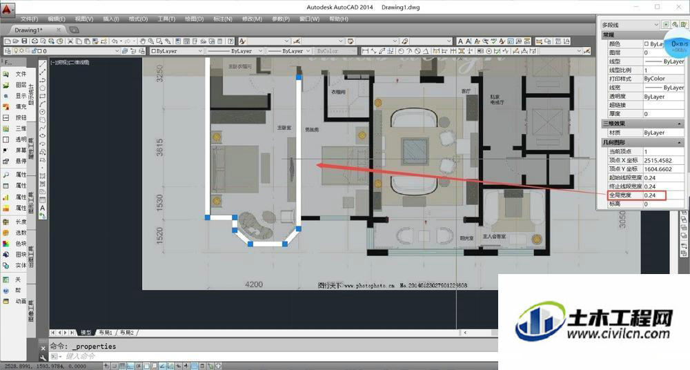690x370 pixels.
Task: Open the 多段线 object type dropdown
Action: tap(630, 25)
